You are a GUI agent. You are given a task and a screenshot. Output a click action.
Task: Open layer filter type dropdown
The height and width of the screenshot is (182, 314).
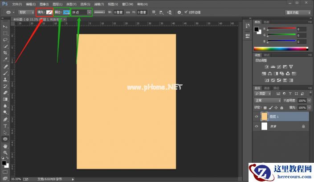[x=263, y=94]
